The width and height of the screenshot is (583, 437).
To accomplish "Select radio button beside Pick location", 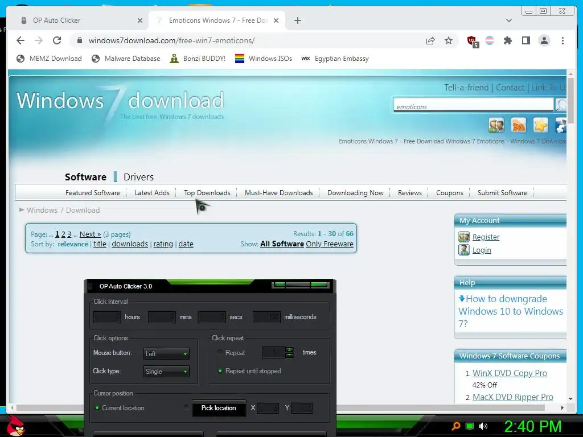I will point(186,407).
